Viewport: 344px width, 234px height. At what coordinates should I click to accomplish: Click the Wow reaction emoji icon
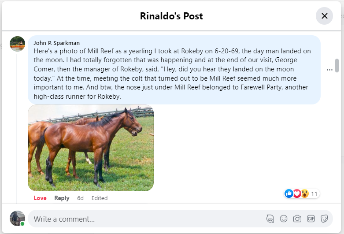(x=304, y=193)
